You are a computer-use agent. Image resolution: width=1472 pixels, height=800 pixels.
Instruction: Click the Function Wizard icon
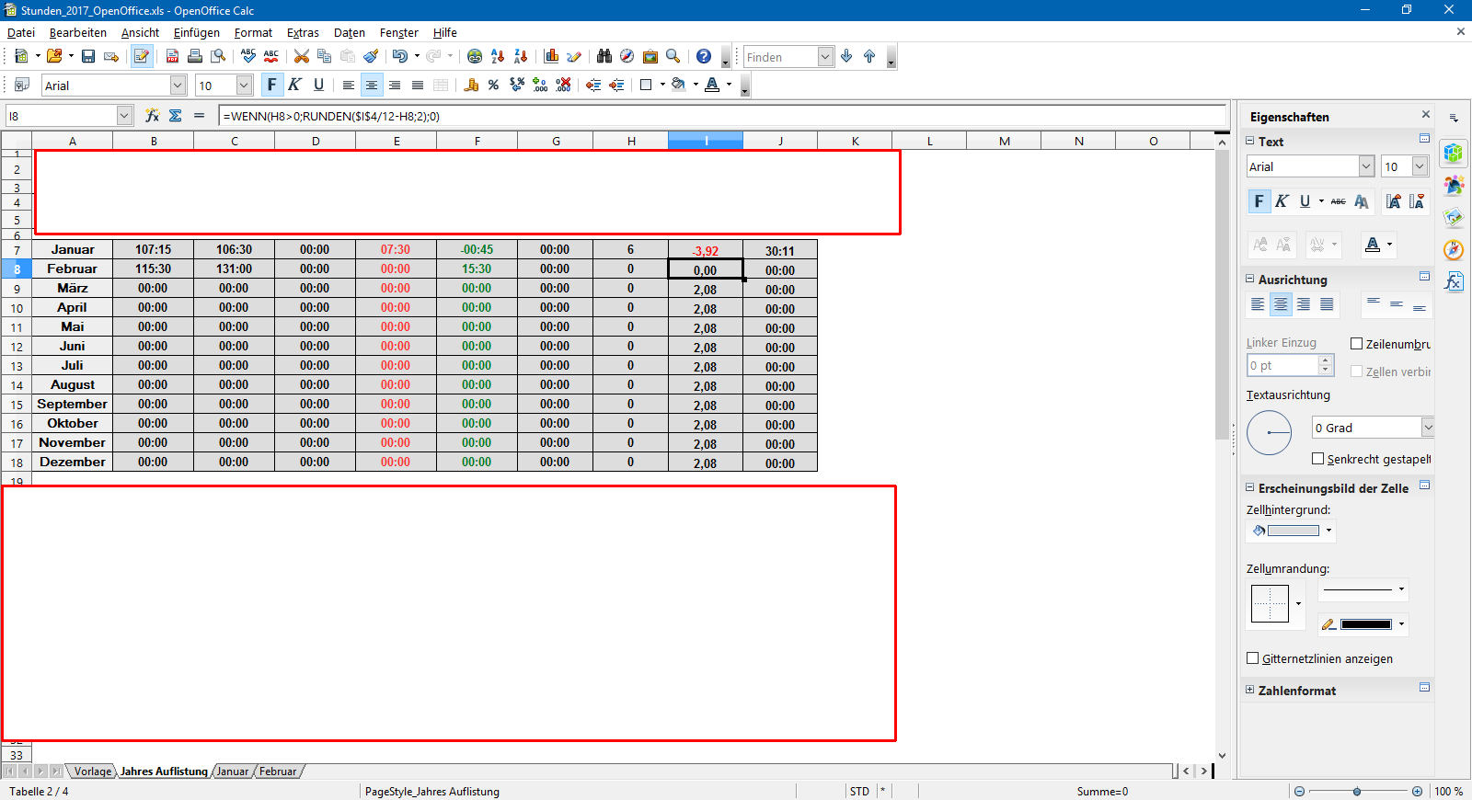click(152, 116)
